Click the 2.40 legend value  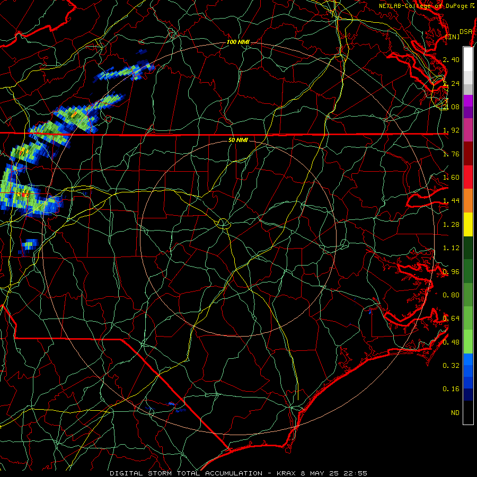451,59
